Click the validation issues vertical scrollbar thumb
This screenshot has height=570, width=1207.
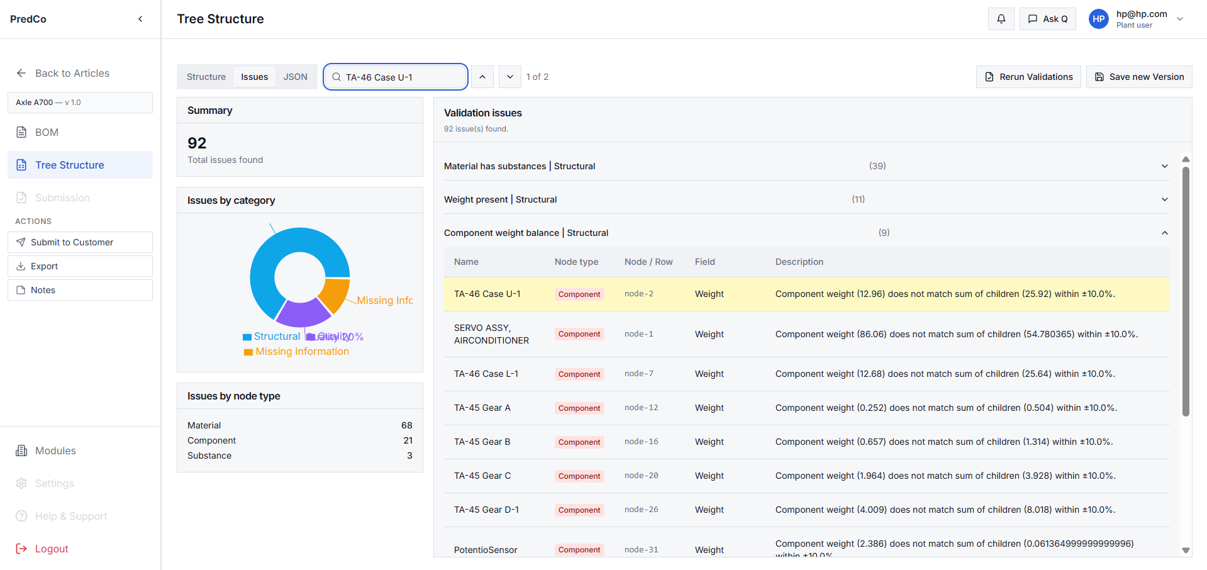[x=1186, y=291]
